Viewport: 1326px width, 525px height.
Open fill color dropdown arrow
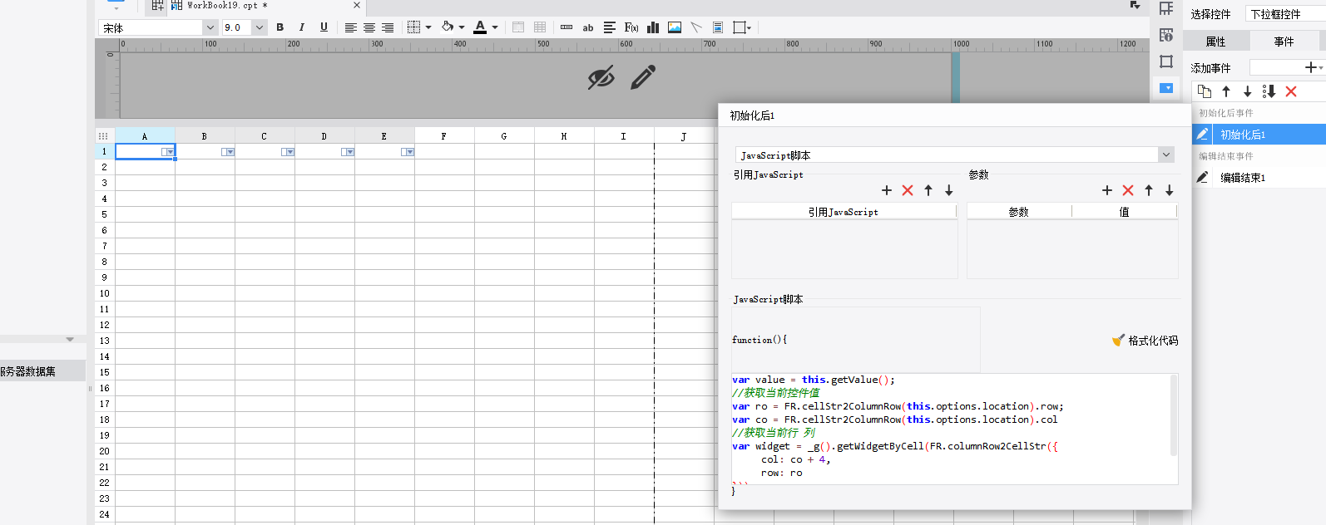coord(462,27)
